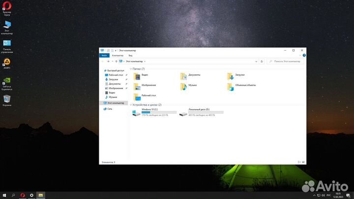Switch to details view in status bar
The height and width of the screenshot is (199, 354).
coord(299,162)
